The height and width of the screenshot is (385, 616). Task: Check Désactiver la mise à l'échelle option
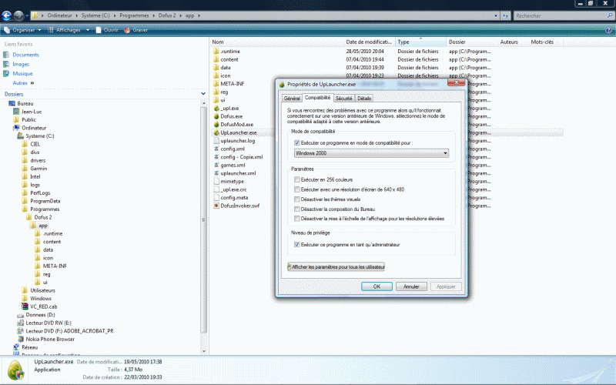[297, 219]
